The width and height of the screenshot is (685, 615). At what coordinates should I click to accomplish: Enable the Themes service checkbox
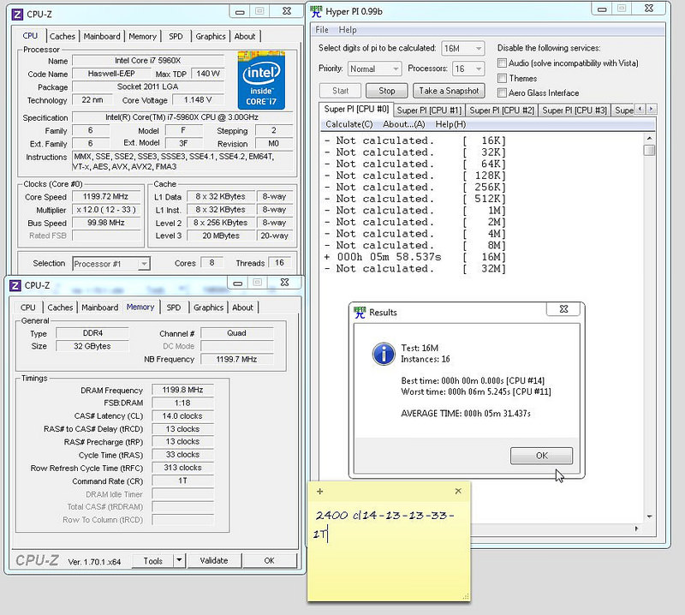(x=502, y=78)
